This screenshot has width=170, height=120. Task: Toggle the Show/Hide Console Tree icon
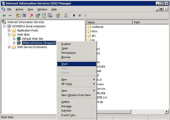(24, 16)
